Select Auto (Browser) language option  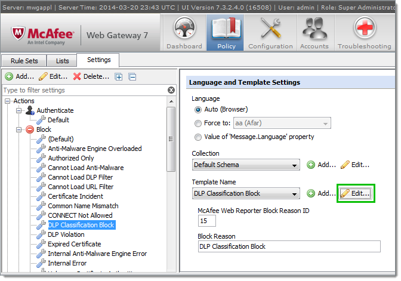click(x=199, y=110)
